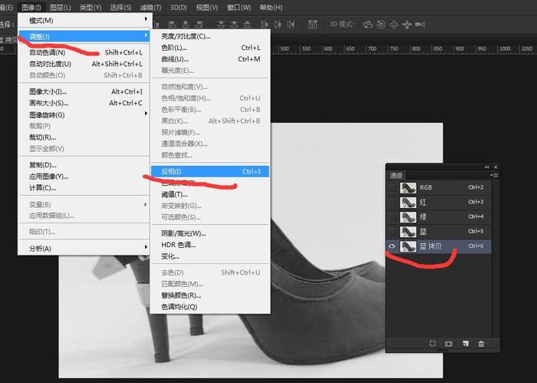The width and height of the screenshot is (537, 383).
Task: Open the 类型(Y) menu
Action: (91, 7)
